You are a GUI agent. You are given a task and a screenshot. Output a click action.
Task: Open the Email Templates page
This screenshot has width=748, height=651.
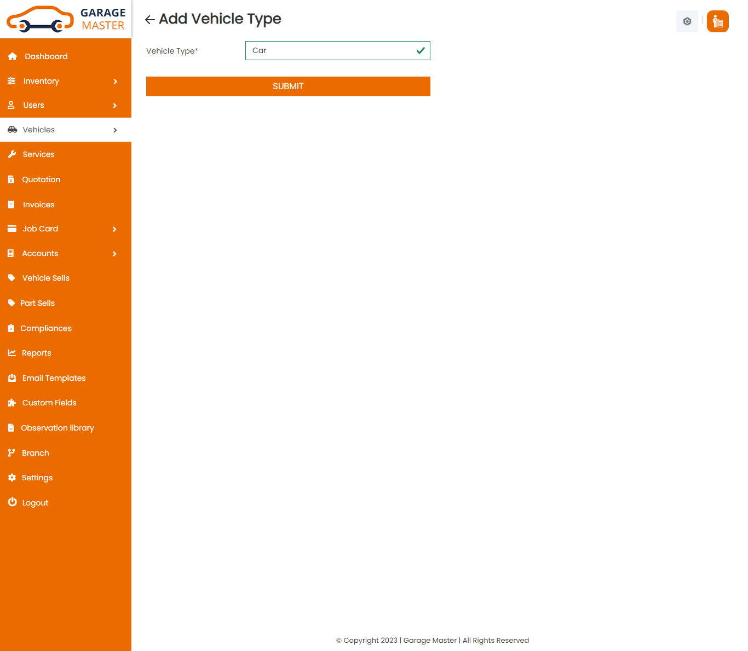54,378
